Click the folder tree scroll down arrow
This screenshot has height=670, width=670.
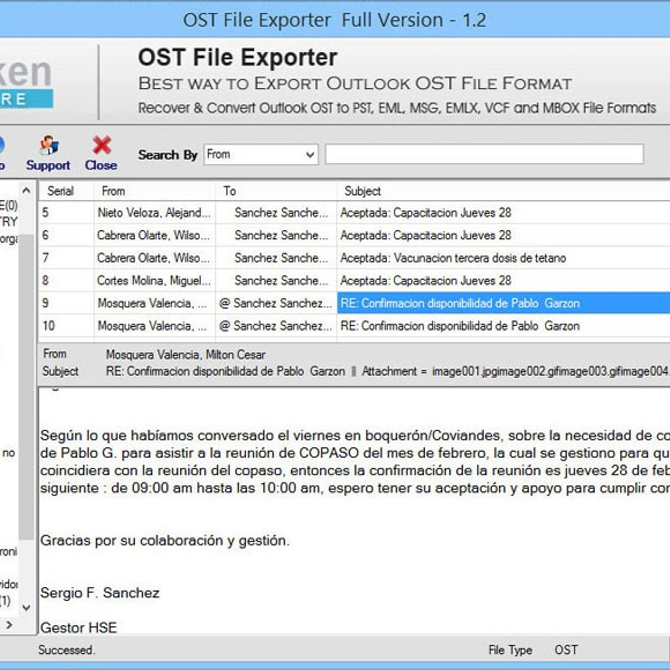[26, 608]
